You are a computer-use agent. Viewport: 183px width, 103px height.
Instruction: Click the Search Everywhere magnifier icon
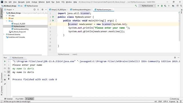coord(181,6)
